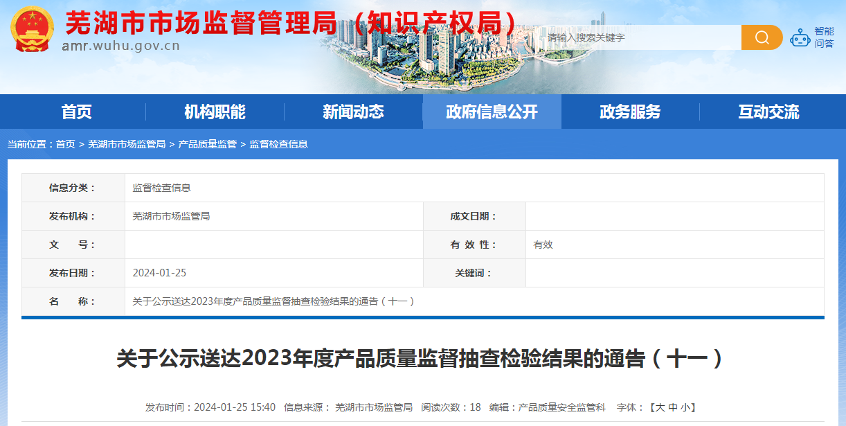Screen dimensions: 846x426
Task: Open the 机构职能 navigation tab
Action: 215,112
